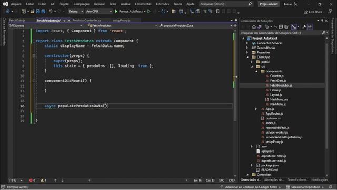This screenshot has height=190, width=337.
Task: Click the Save All icon
Action: click(x=43, y=12)
